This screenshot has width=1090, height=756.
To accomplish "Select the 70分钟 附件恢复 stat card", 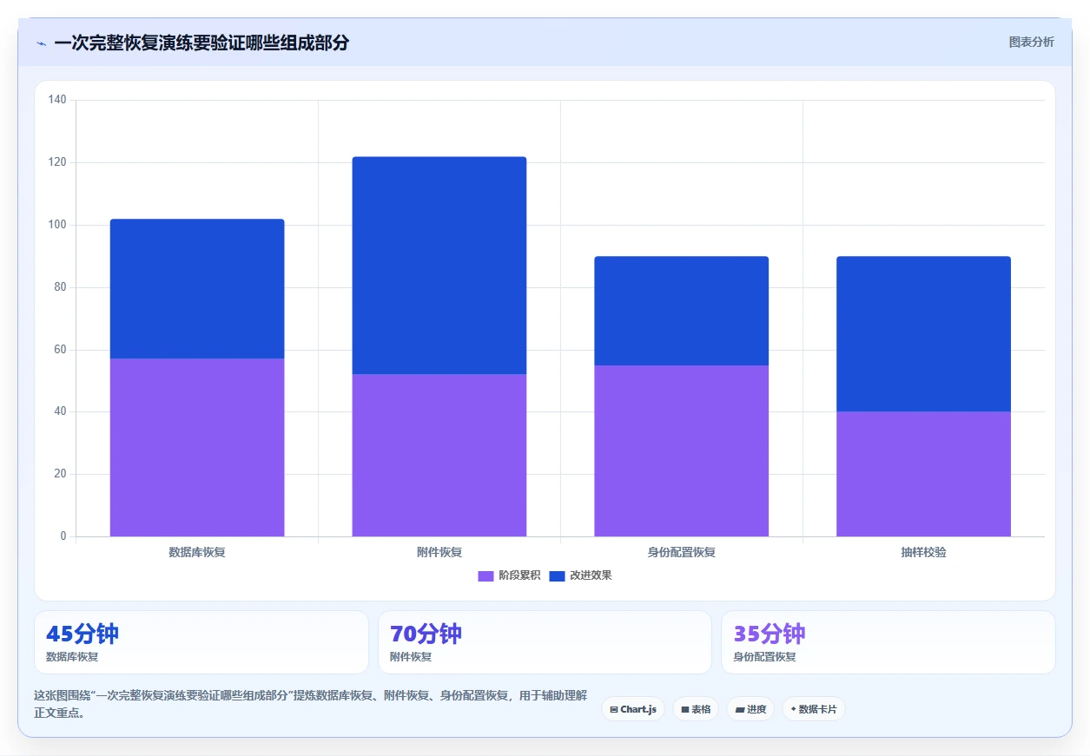I will coord(545,642).
